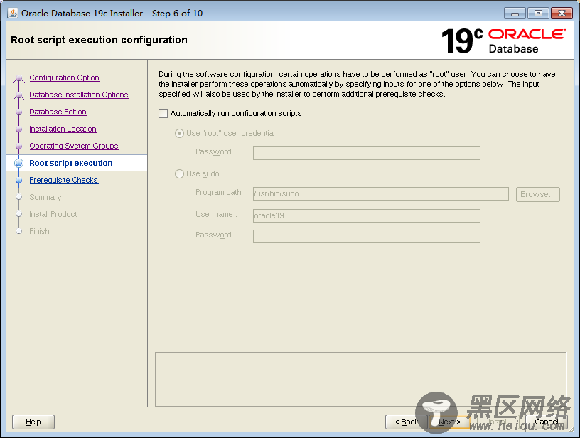Close the Oracle installer window
The height and width of the screenshot is (438, 580).
562,14
